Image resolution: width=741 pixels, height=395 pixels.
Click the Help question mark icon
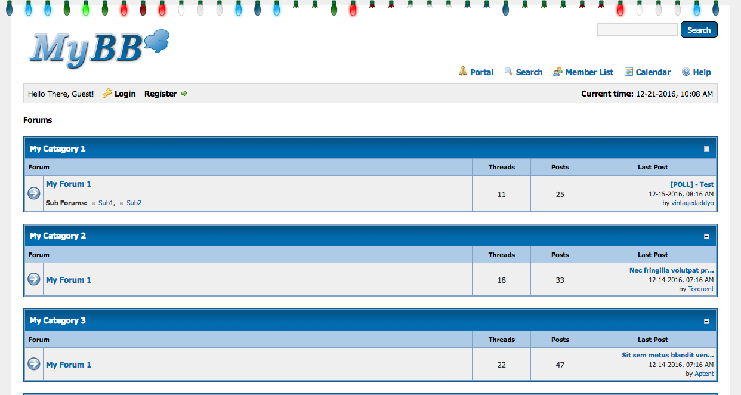(x=686, y=72)
